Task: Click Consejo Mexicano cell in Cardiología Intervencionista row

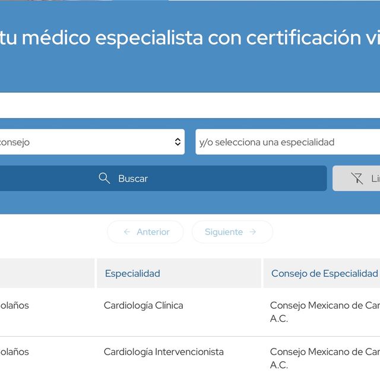Action: click(x=325, y=359)
